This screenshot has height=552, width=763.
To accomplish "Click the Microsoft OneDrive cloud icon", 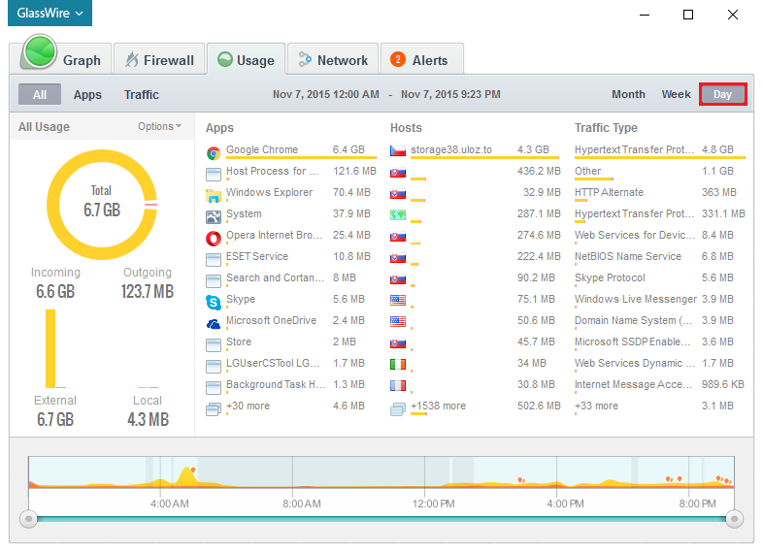I will (214, 323).
